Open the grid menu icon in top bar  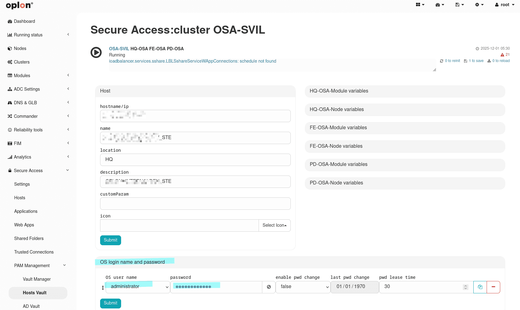(x=420, y=5)
